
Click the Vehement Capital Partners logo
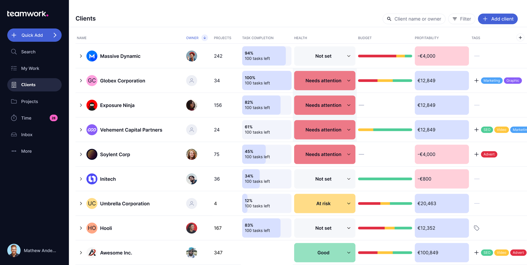pyautogui.click(x=92, y=130)
